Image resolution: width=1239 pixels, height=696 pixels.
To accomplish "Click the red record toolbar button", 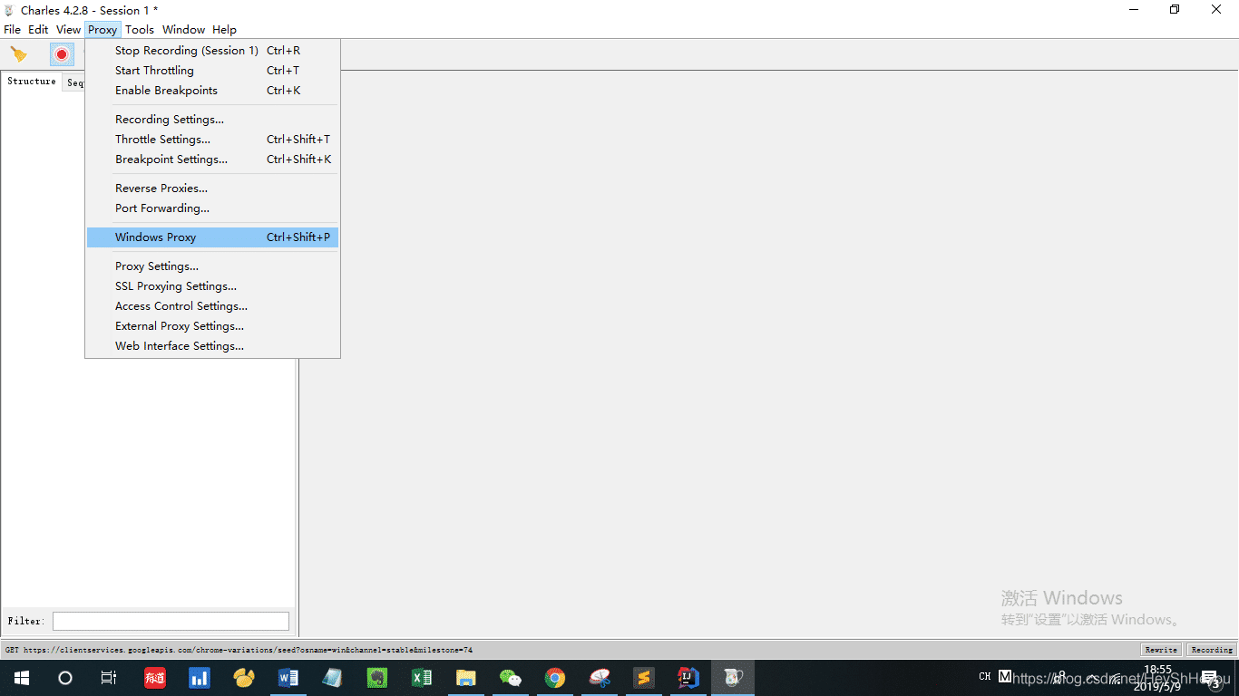I will click(62, 54).
